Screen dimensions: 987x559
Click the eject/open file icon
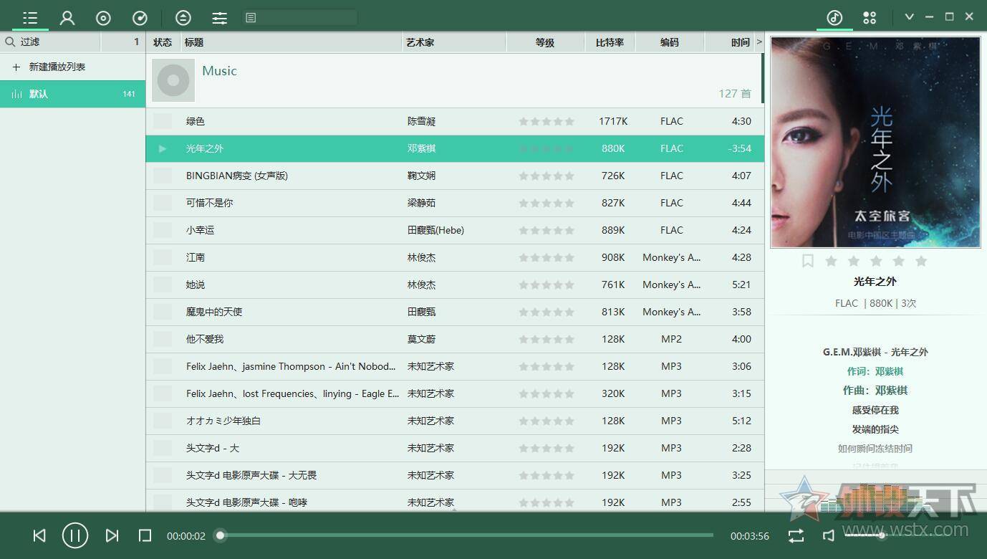pos(183,18)
